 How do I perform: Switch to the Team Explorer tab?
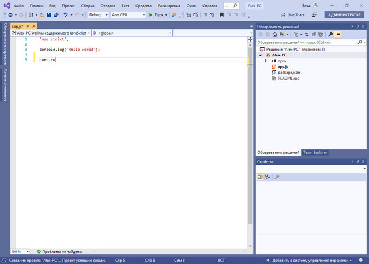(x=315, y=152)
